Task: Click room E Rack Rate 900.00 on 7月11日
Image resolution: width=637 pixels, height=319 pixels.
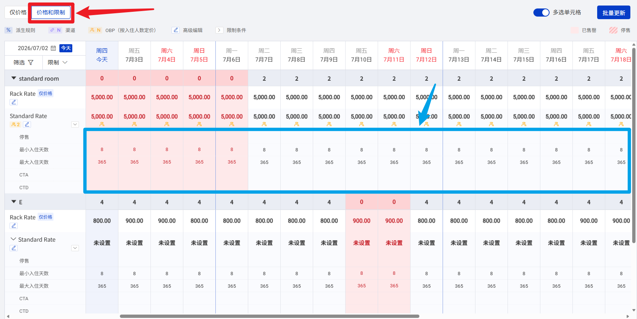Action: click(394, 221)
